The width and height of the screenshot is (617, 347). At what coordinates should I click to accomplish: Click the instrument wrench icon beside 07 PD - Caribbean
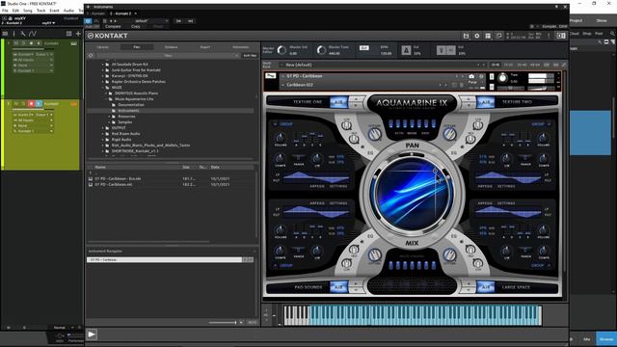coord(270,76)
